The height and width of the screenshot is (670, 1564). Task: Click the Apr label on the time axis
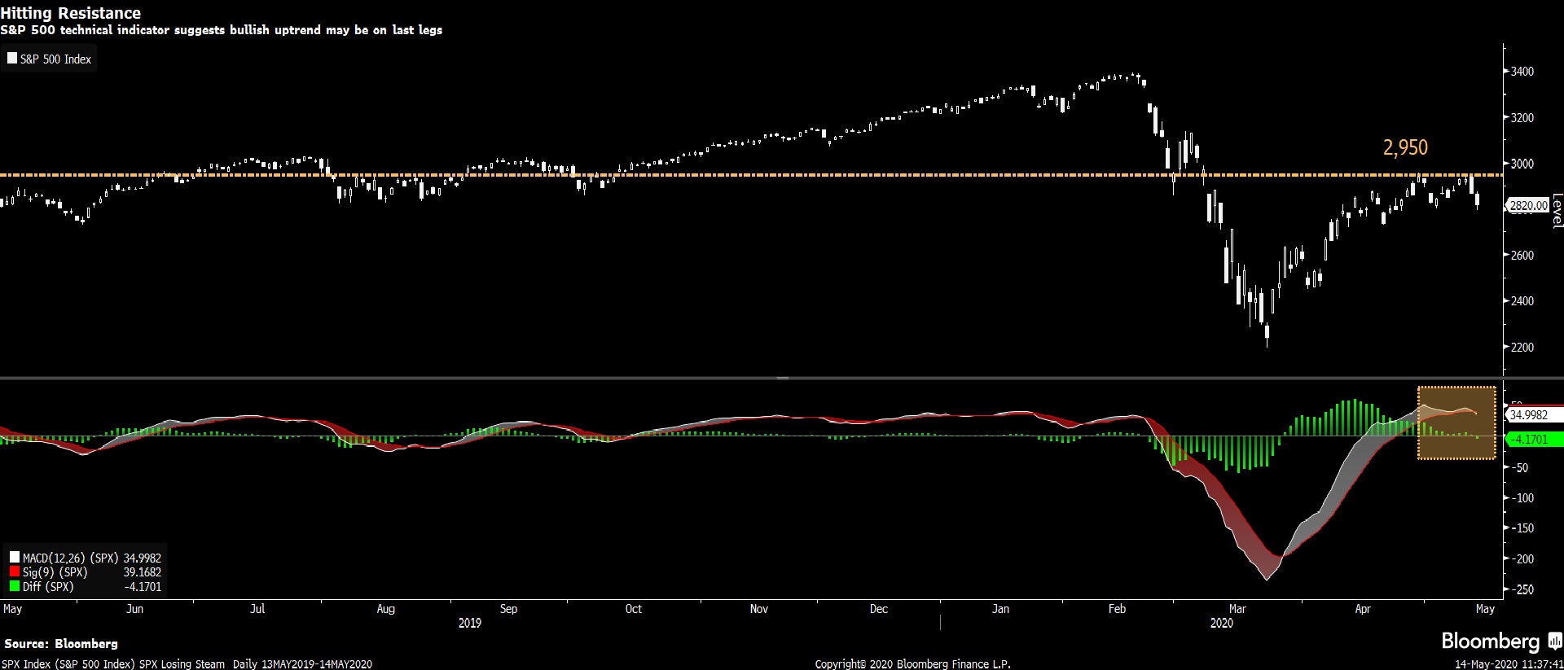pos(1363,609)
